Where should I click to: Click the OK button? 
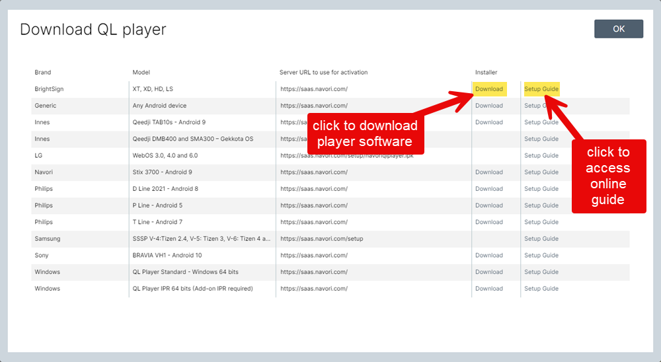click(619, 28)
